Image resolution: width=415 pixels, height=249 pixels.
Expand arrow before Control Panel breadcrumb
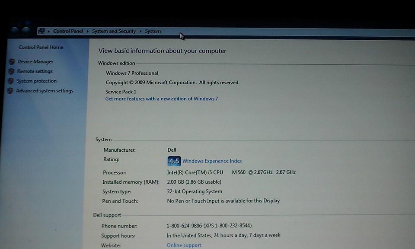click(49, 31)
